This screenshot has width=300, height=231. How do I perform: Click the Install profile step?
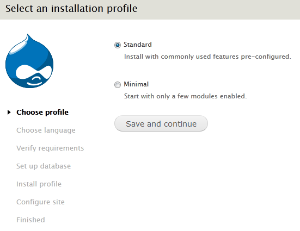pos(39,184)
